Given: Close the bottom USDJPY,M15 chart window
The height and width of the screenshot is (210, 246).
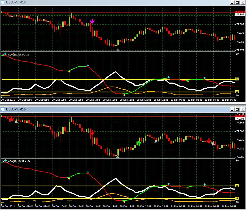Looking at the screenshot, I should click(242, 109).
